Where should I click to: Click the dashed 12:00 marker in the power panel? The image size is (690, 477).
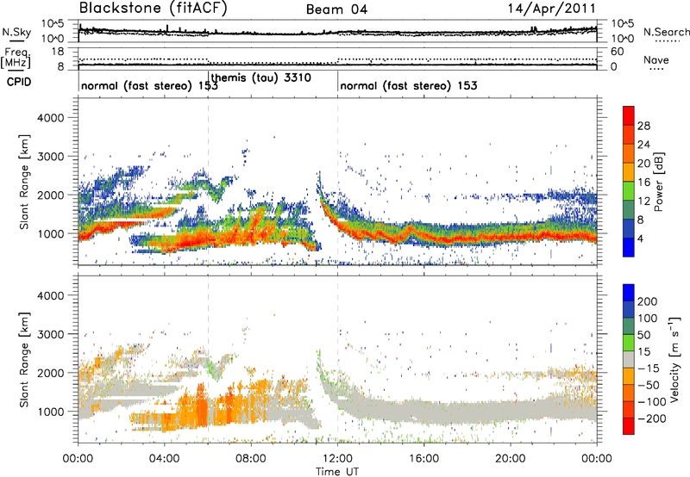point(338,182)
